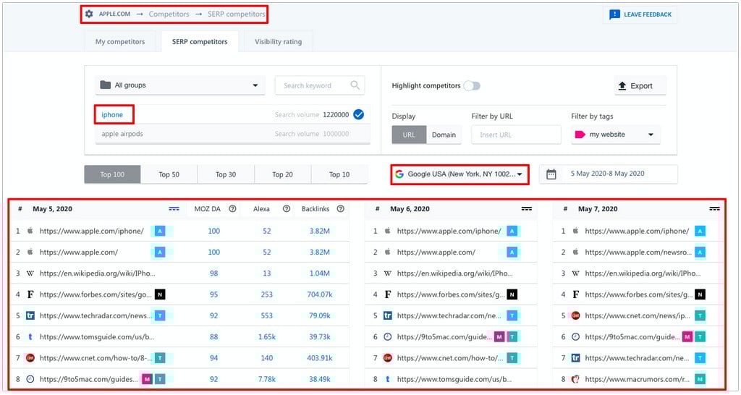
Task: Click the MOZ DA help question mark
Action: click(x=232, y=209)
